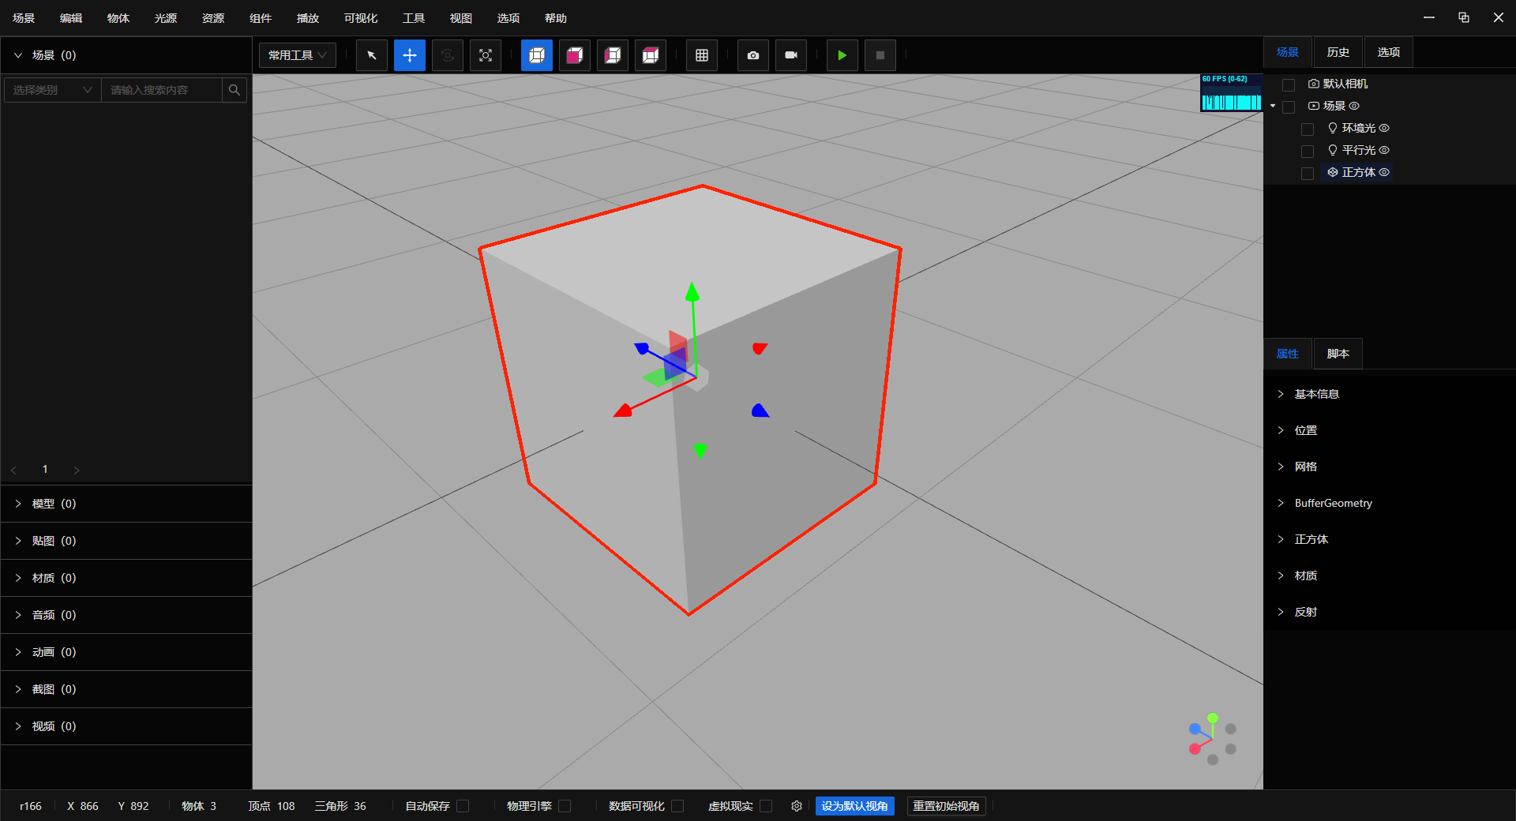Click the scale tool icon
Screen dimensions: 1516x821
click(x=485, y=55)
